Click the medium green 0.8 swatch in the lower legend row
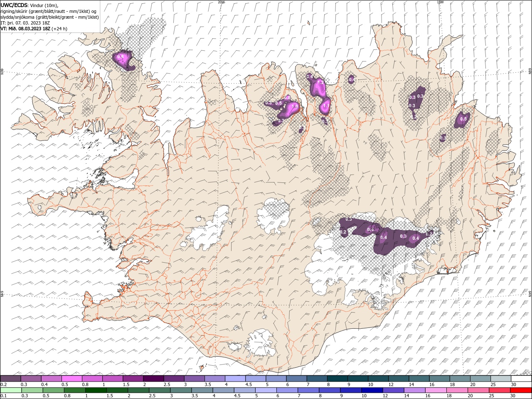 [75, 390]
